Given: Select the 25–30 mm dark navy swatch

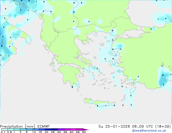Looking at the screenshot, I should tap(55, 129).
